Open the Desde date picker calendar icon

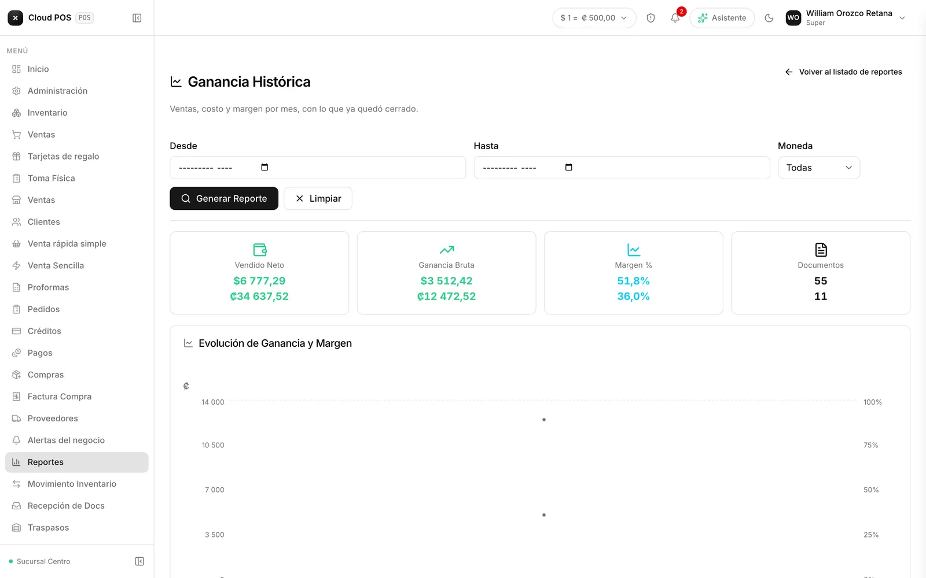click(264, 167)
